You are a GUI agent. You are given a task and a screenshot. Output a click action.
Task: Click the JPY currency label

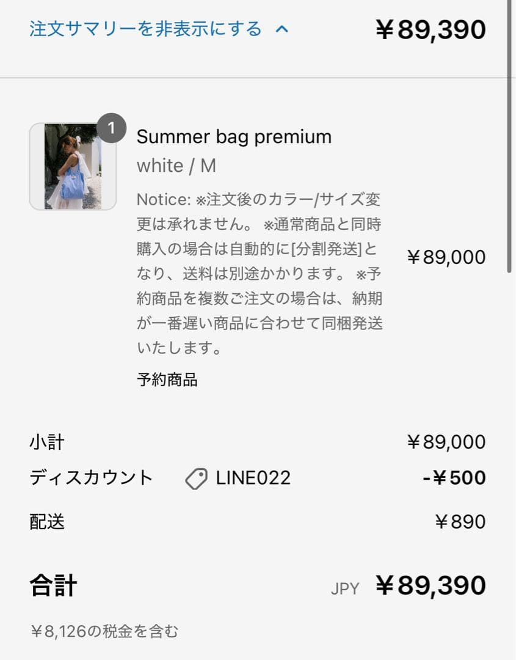(x=345, y=588)
